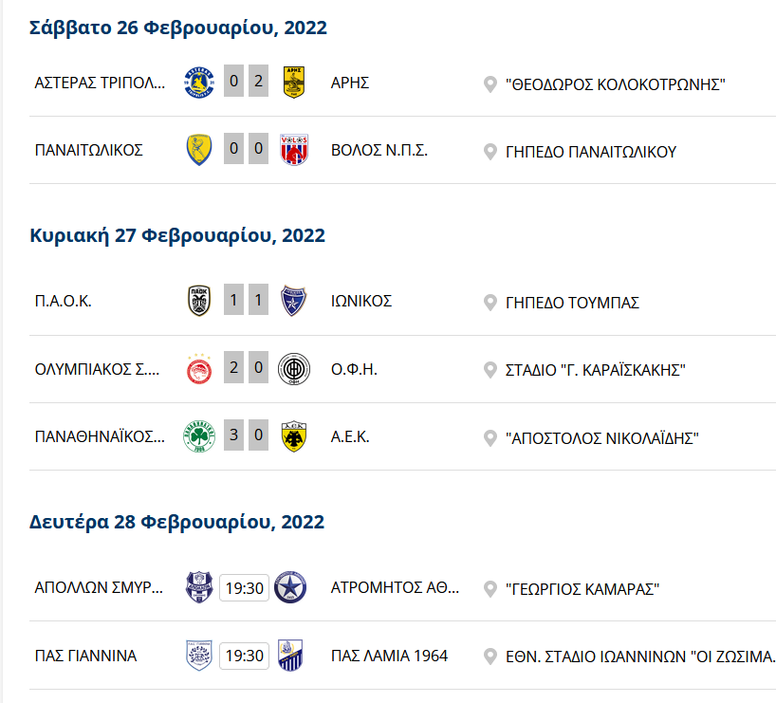Click the Aris team crest
Viewport: 776px width, 703px height.
(x=295, y=83)
